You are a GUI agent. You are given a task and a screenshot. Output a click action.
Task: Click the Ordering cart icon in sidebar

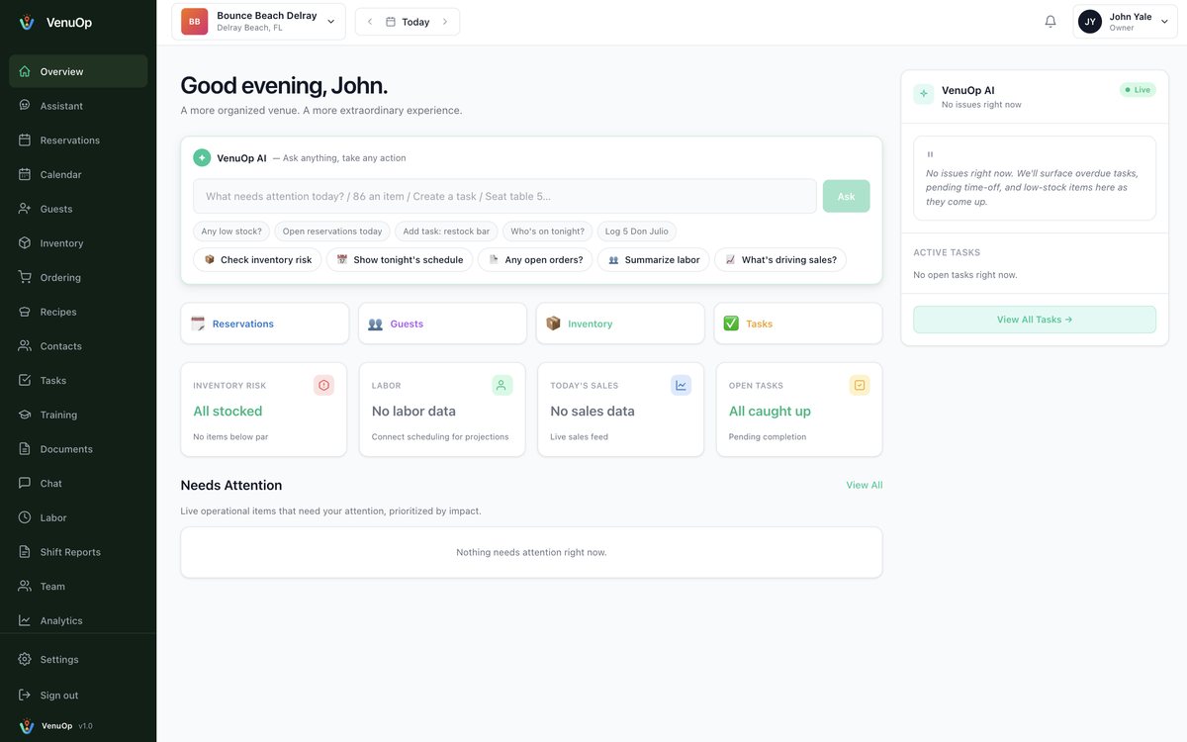point(25,277)
